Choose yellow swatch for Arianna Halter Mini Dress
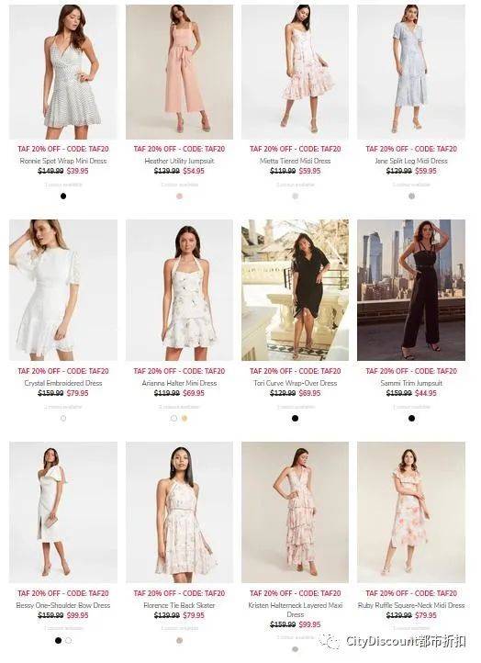The height and width of the screenshot is (663, 481). pos(185,418)
